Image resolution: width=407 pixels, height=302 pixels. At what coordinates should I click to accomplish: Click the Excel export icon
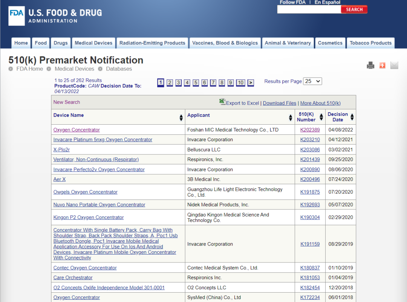(222, 102)
